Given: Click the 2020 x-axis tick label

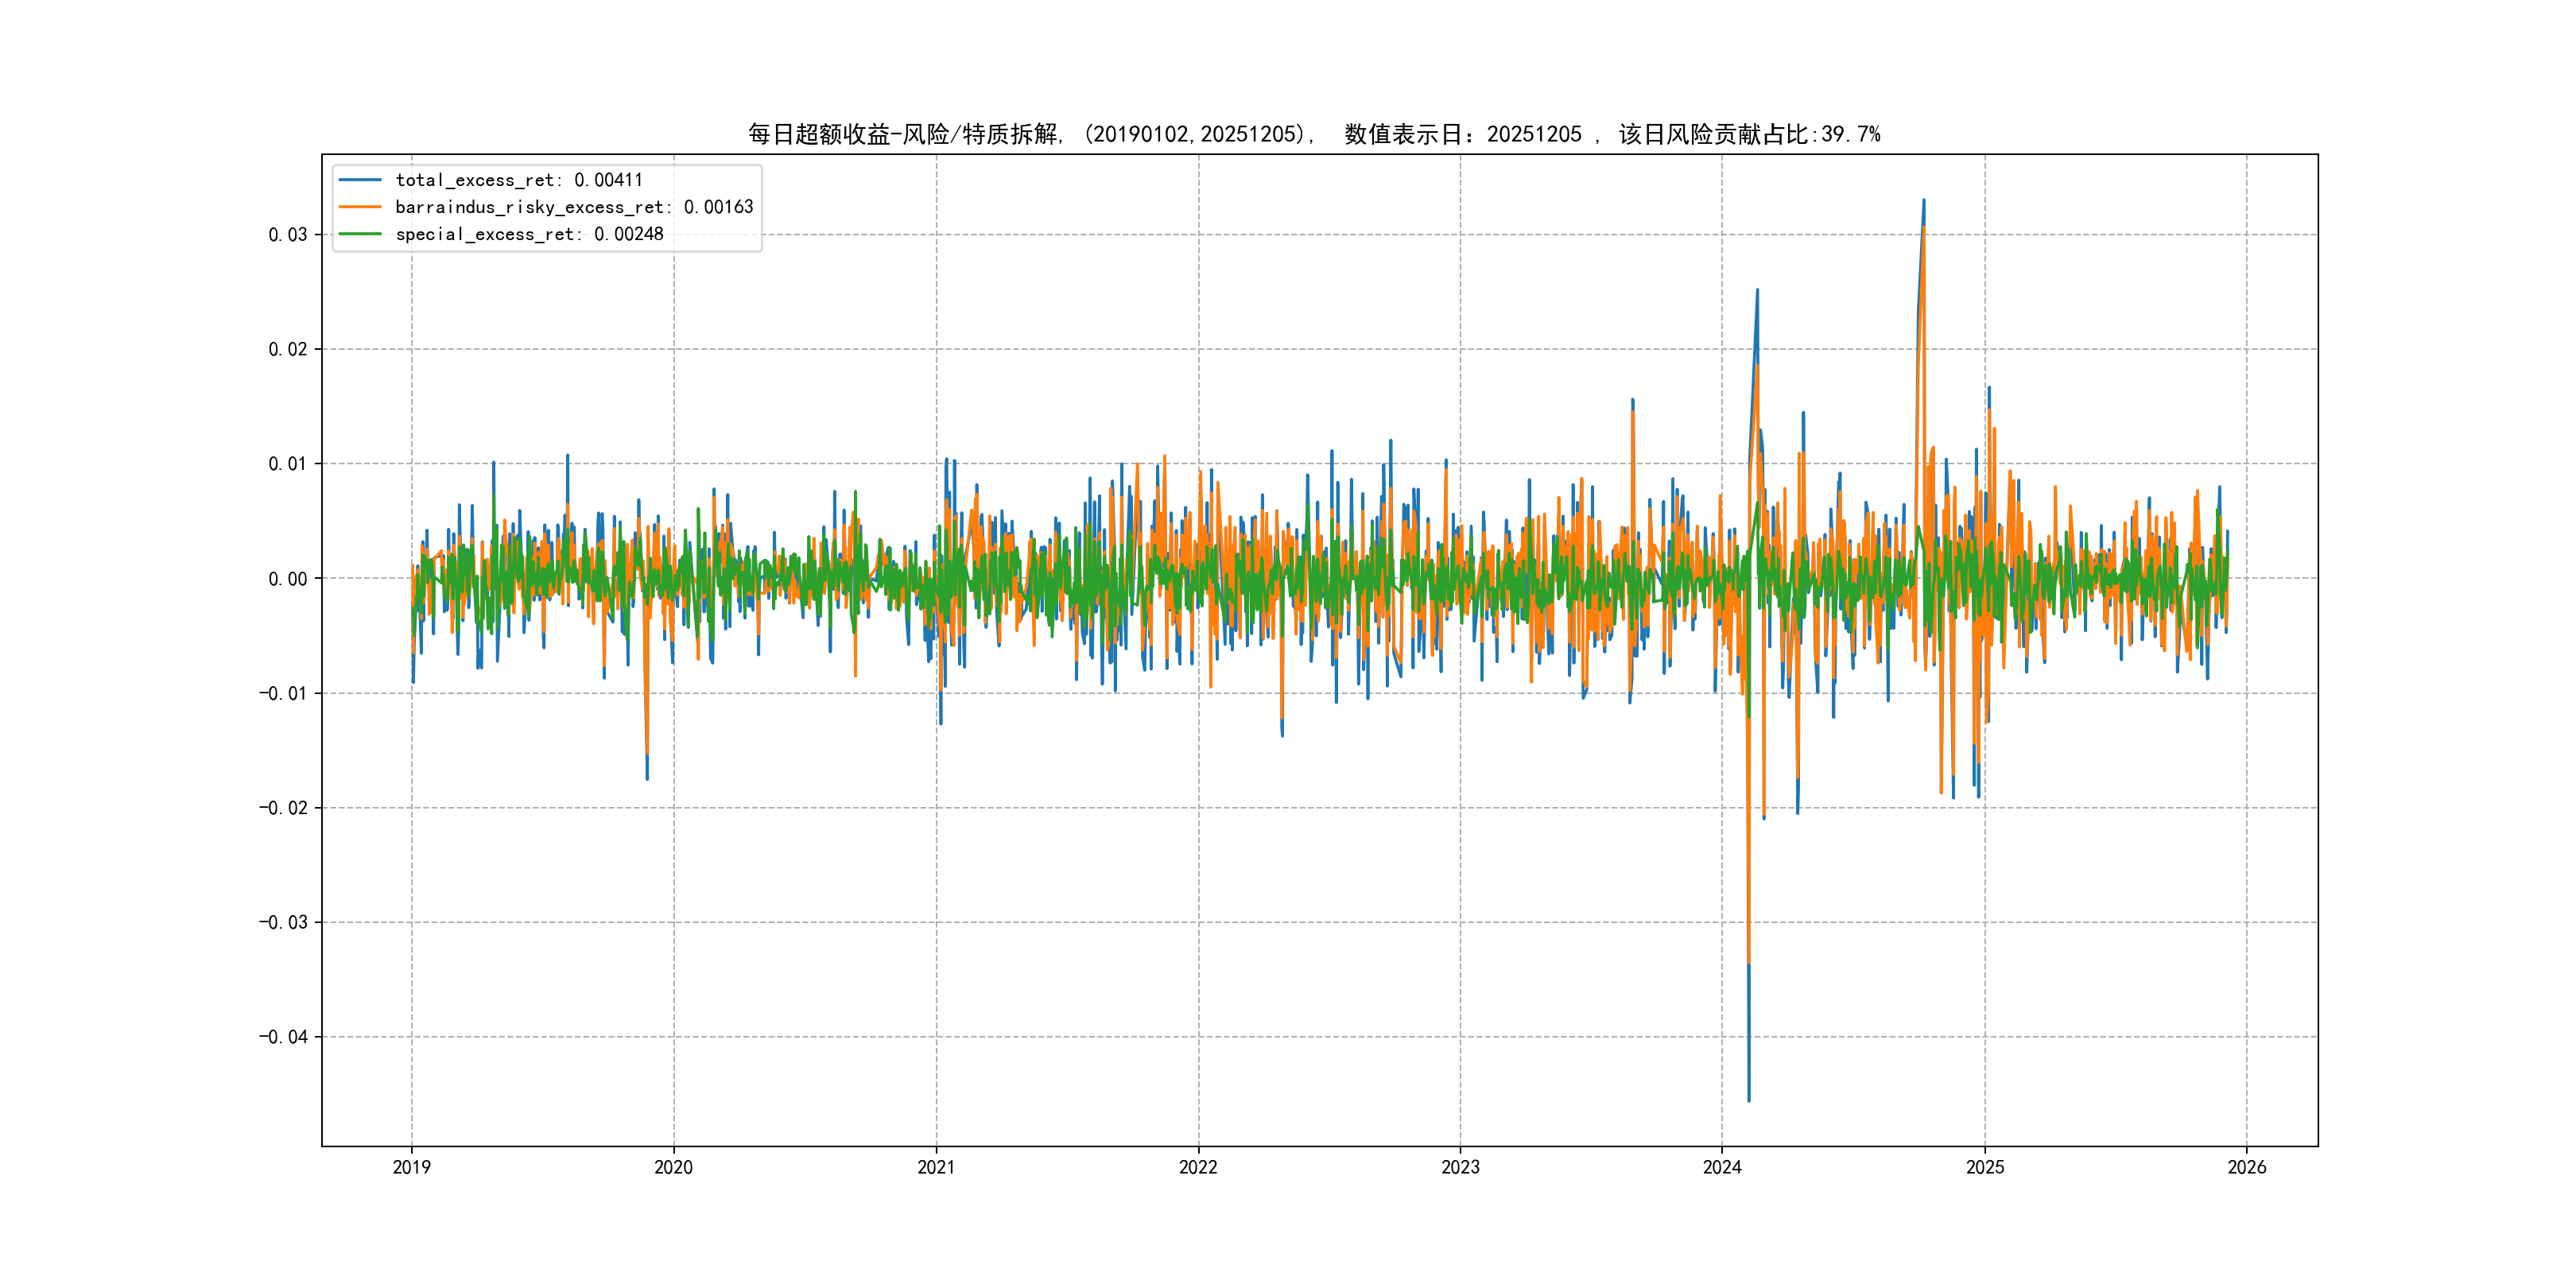Looking at the screenshot, I should point(673,1167).
